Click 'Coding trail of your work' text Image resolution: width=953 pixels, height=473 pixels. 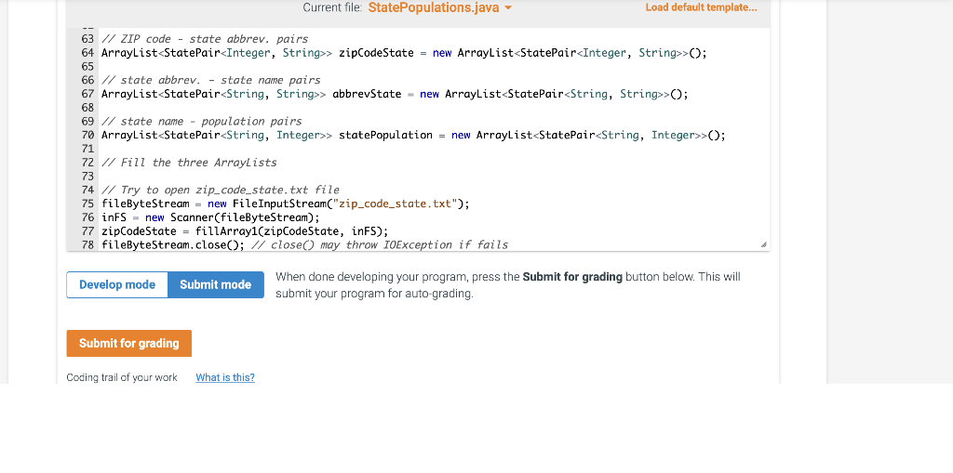pyautogui.click(x=122, y=377)
